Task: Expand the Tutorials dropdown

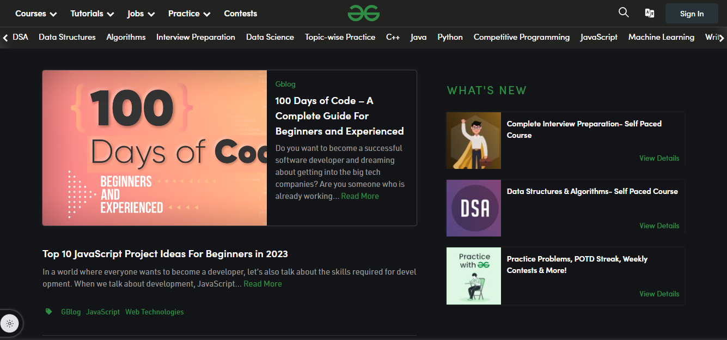Action: [x=92, y=14]
